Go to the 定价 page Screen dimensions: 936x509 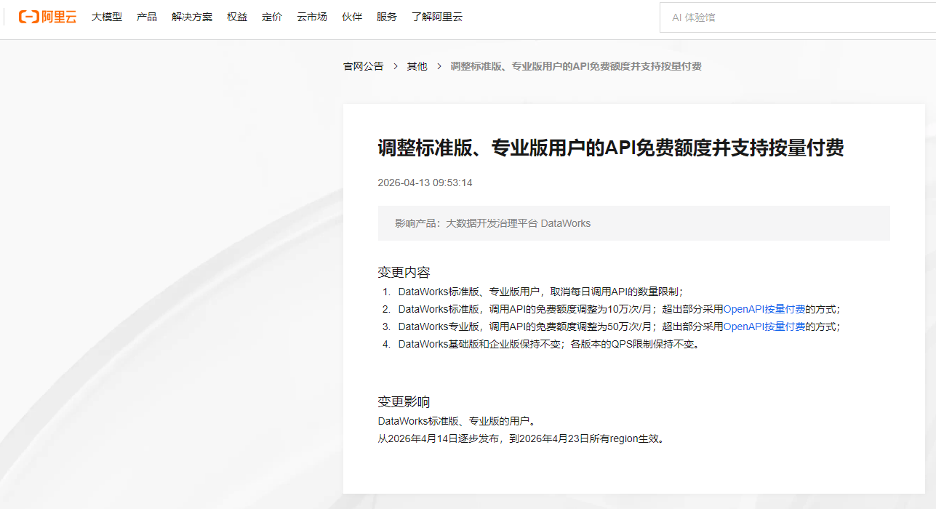tap(272, 17)
